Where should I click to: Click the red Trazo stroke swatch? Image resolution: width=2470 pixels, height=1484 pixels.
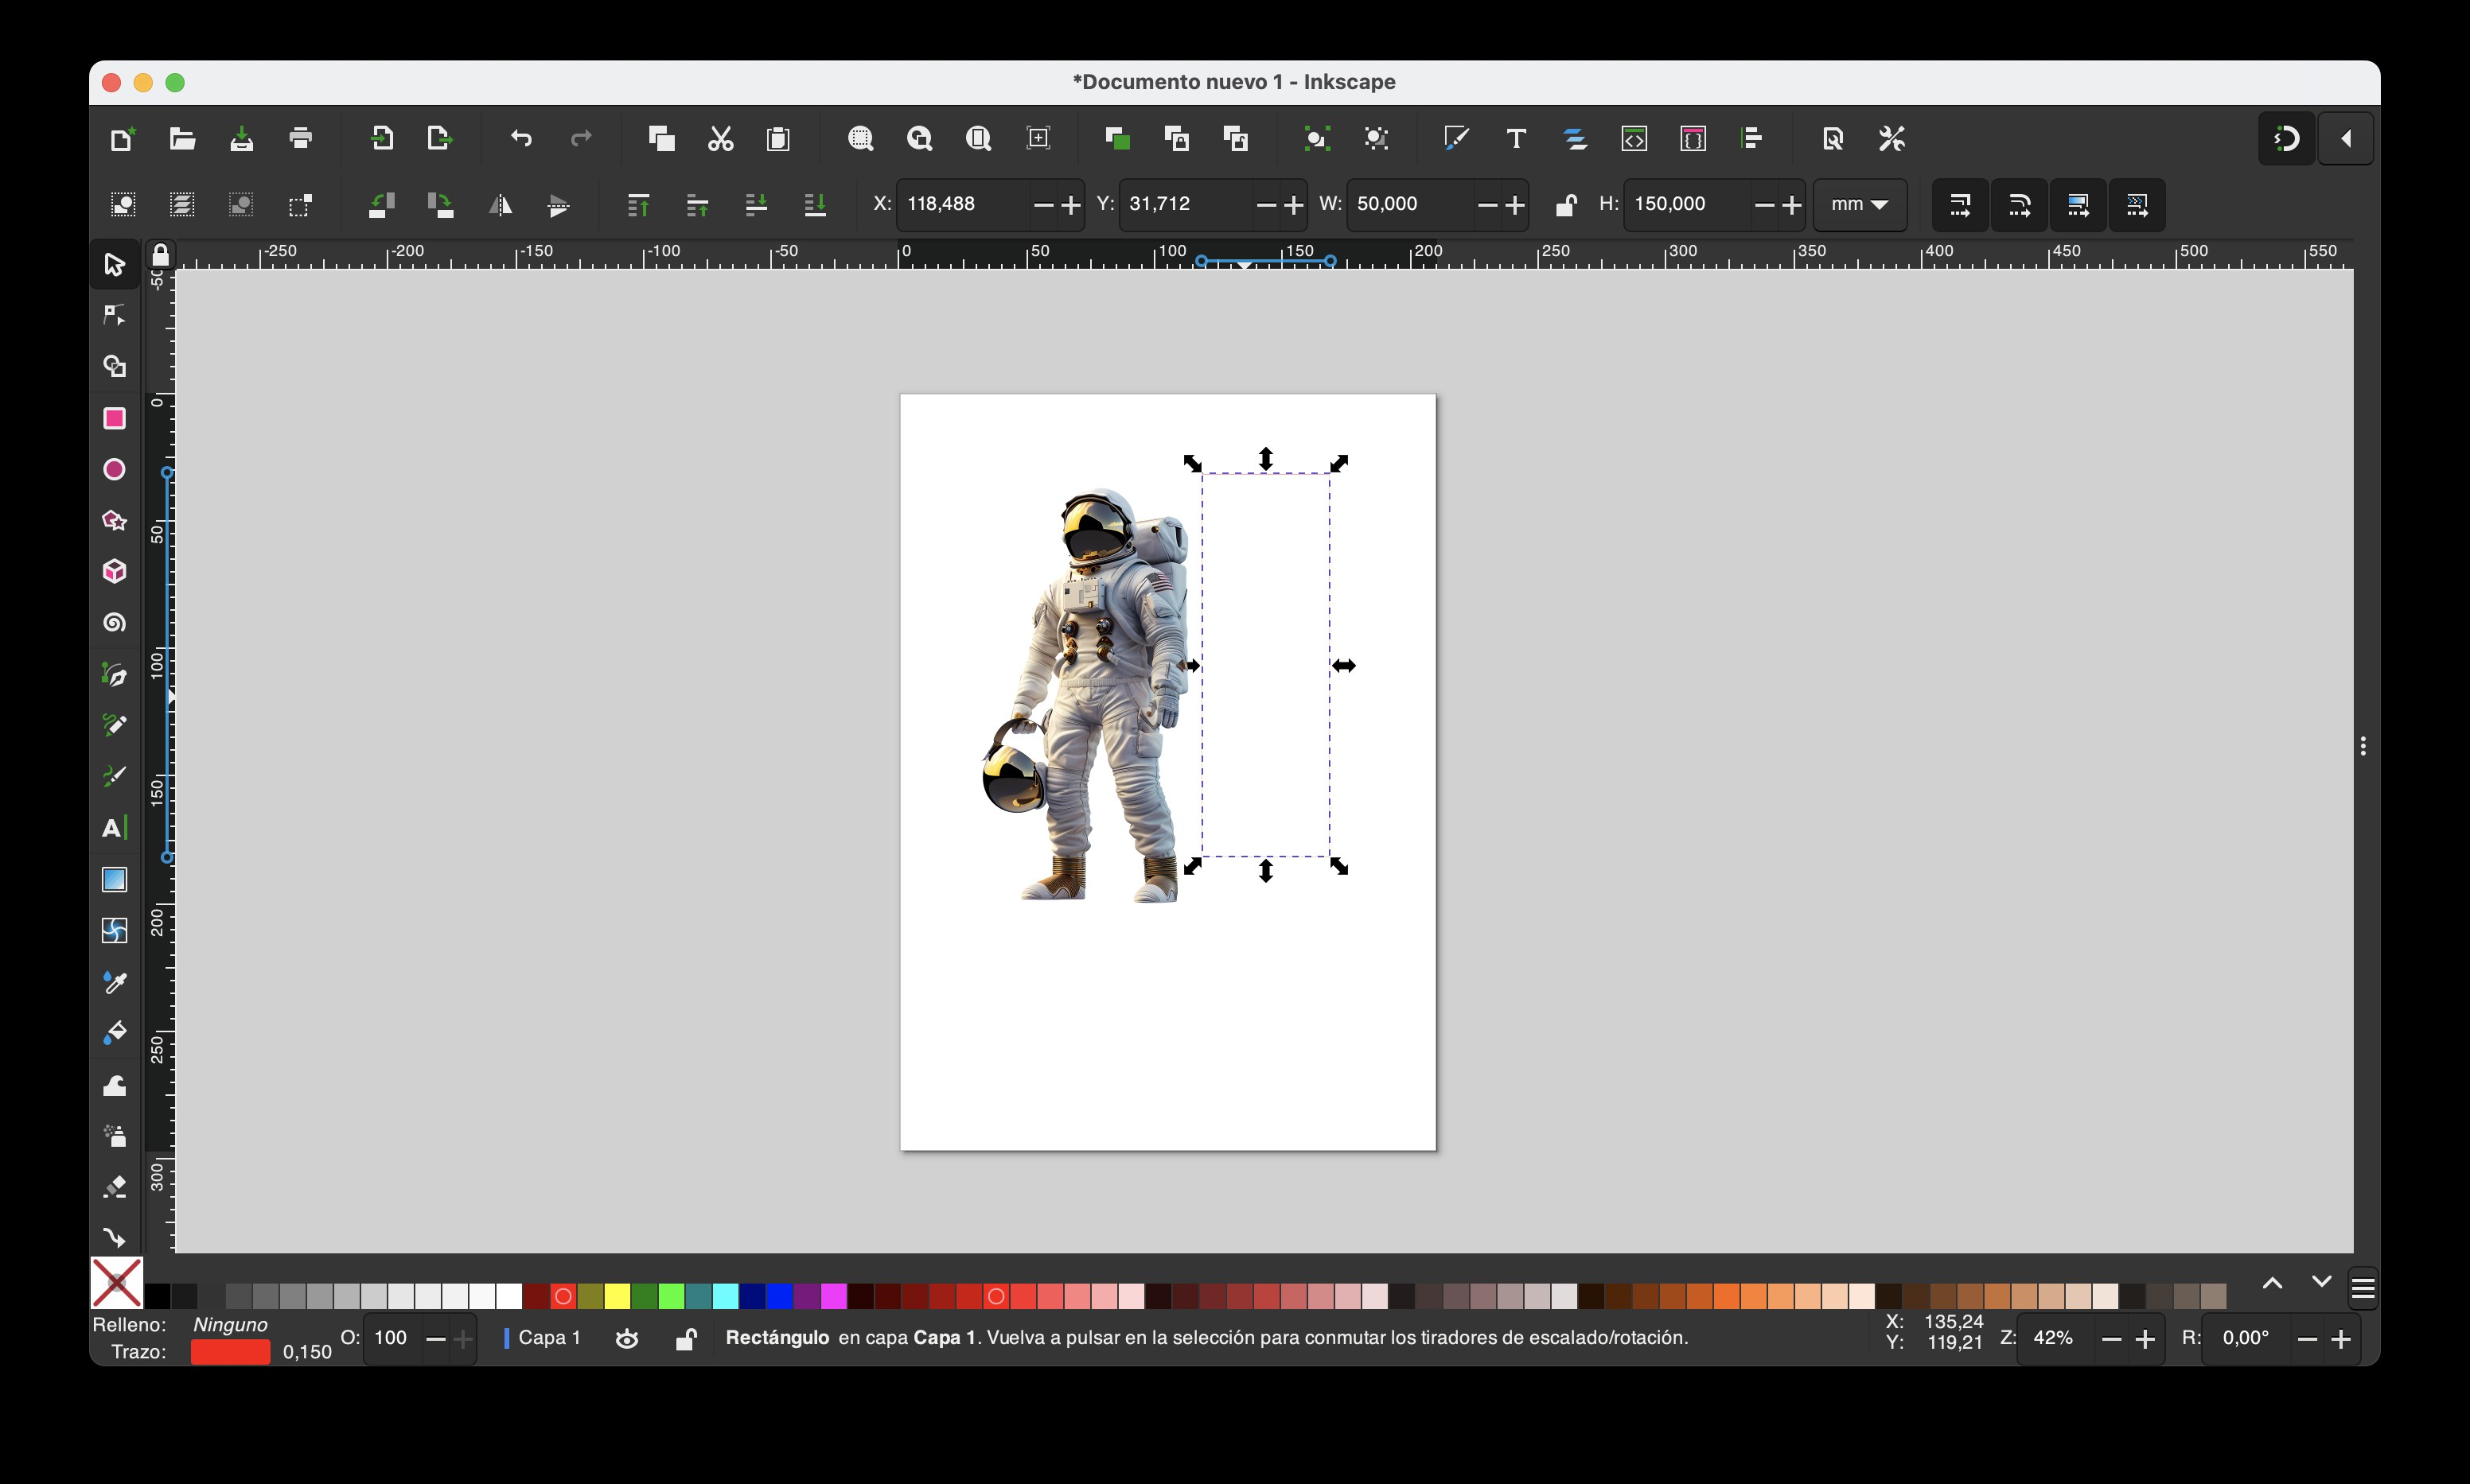tap(230, 1352)
